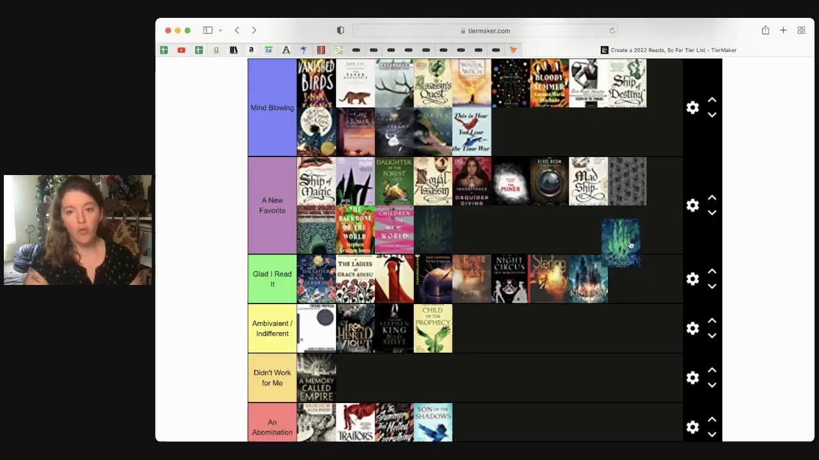Move A New Favorite tier up

point(712,198)
